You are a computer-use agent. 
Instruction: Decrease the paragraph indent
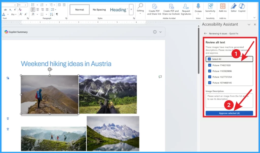pyautogui.click(x=59, y=5)
